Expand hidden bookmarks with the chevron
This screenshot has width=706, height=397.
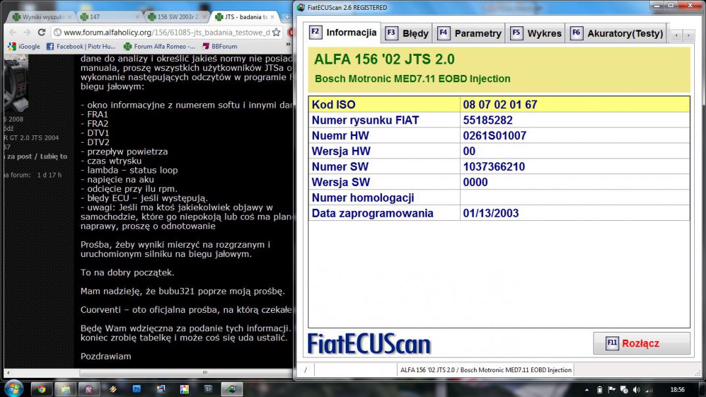pos(288,45)
